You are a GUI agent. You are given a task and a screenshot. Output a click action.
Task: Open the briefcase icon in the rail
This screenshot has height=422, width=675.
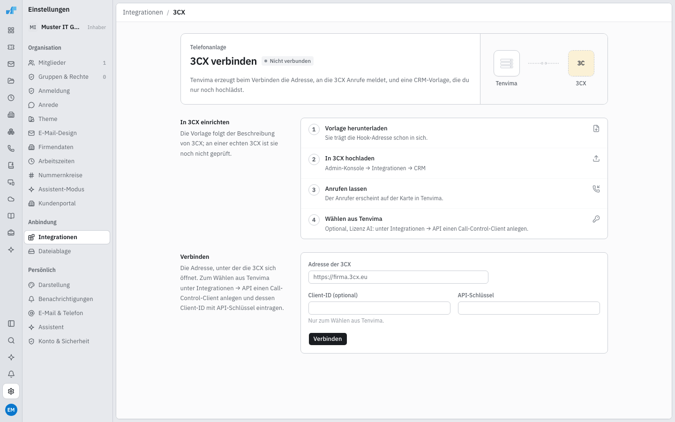11,233
